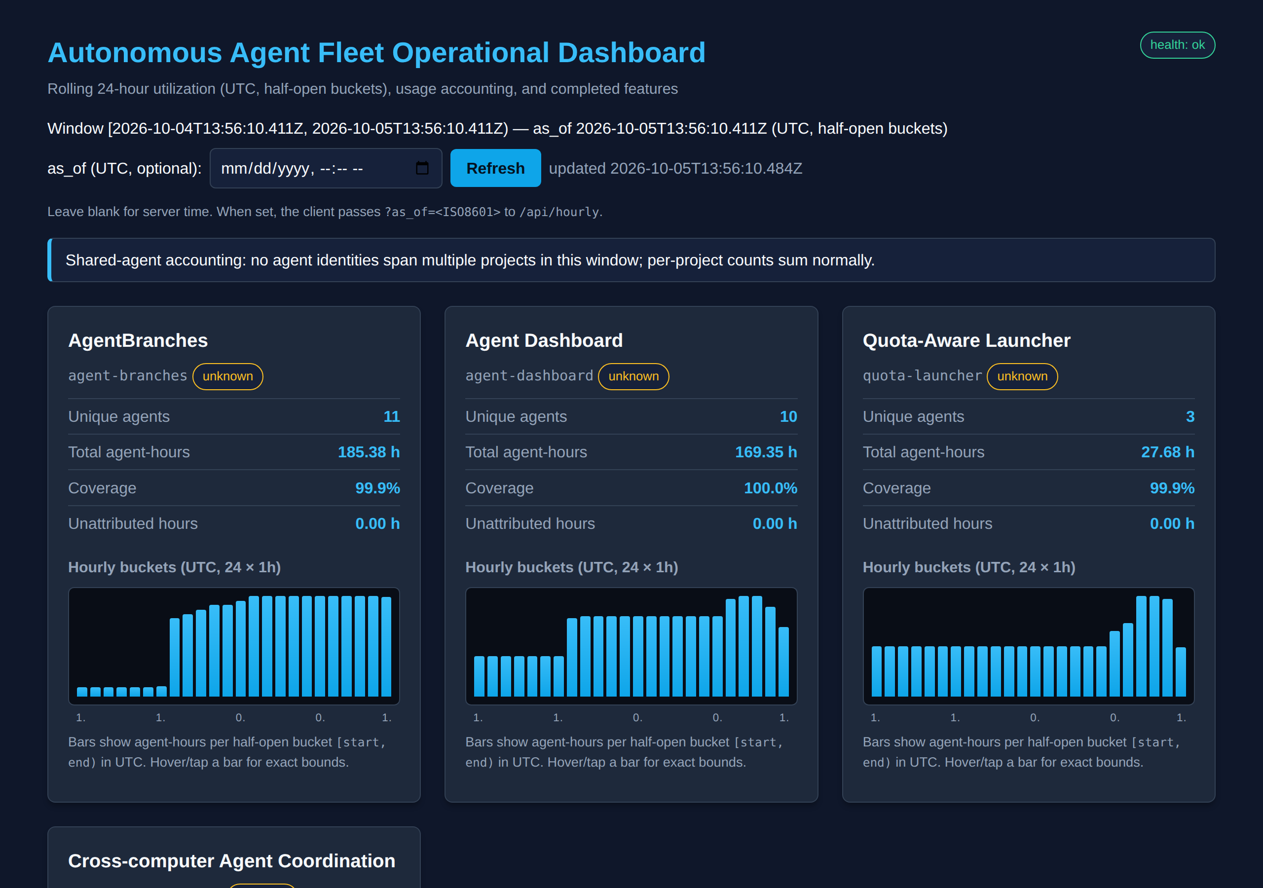Click the 99.9% coverage in AgentBranches card
Viewport: 1263px width, 888px height.
coord(377,488)
